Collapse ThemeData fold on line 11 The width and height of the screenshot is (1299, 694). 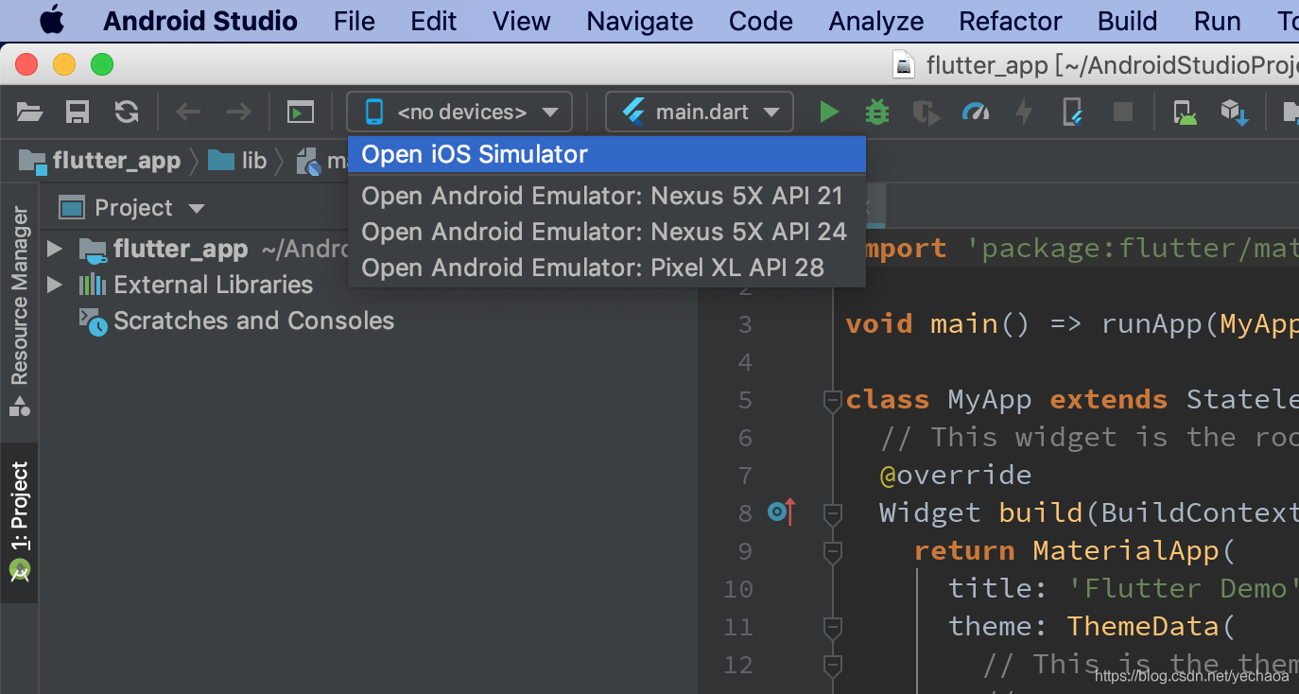pyautogui.click(x=832, y=627)
